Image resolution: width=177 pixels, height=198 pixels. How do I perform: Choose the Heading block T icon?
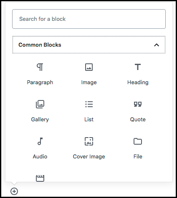(138, 67)
